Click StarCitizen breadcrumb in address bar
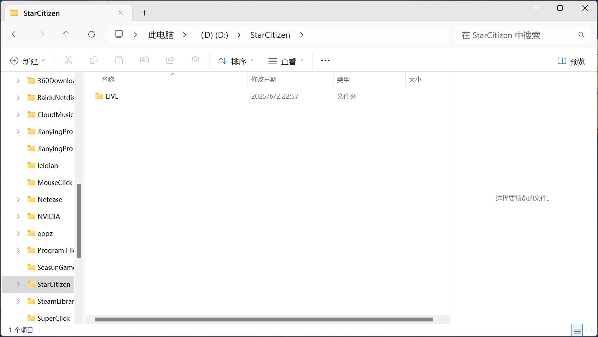Viewport: 598px width, 337px height. click(270, 35)
